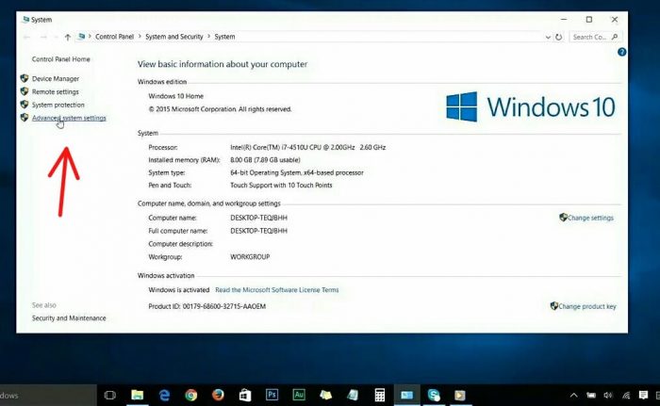Image resolution: width=660 pixels, height=406 pixels.
Task: Click the computer icon in the address bar
Action: coord(82,37)
